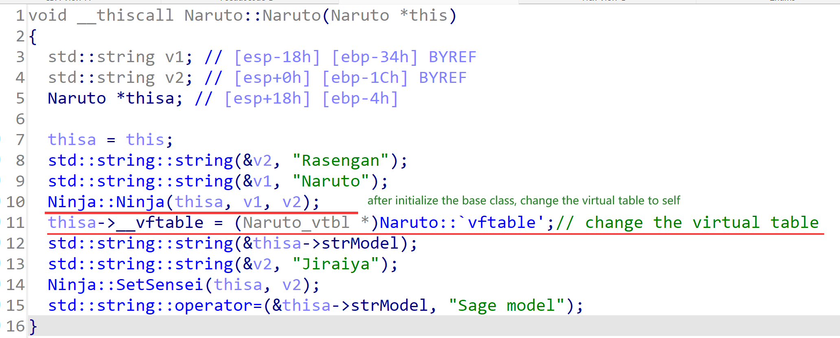Select the __thiscall calling convention keyword

[125, 15]
